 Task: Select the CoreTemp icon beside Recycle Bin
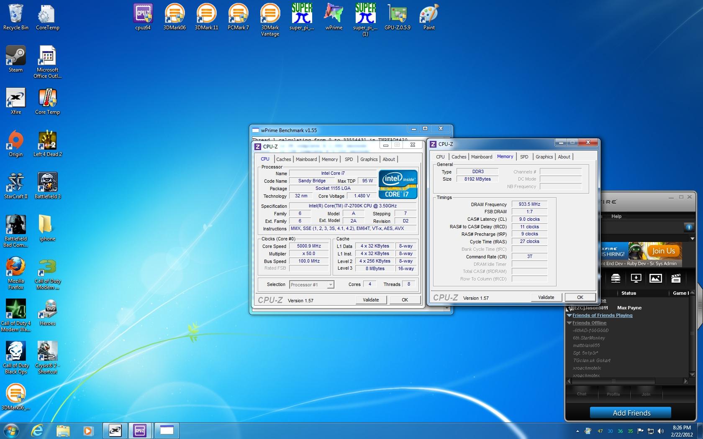47,17
